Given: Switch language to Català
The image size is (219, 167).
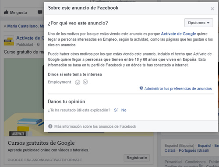Looking at the screenshot, I should [170, 150].
